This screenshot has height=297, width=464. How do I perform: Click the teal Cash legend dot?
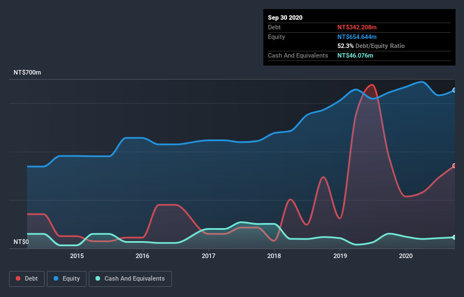click(98, 278)
